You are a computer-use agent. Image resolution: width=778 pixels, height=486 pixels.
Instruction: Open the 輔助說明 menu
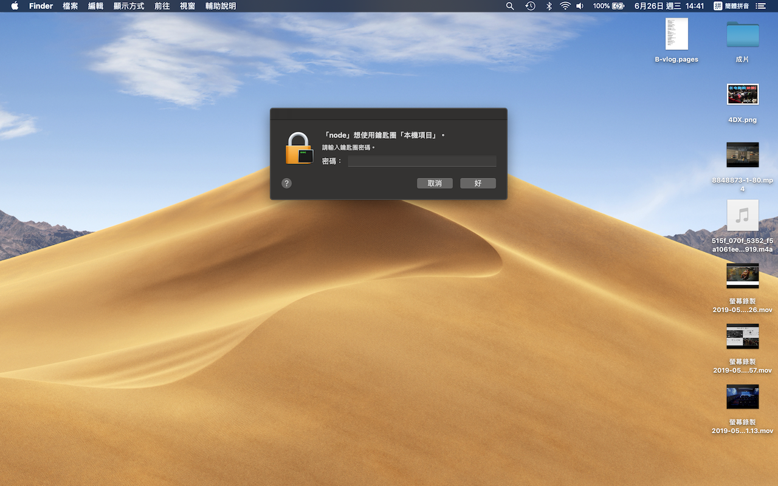221,6
